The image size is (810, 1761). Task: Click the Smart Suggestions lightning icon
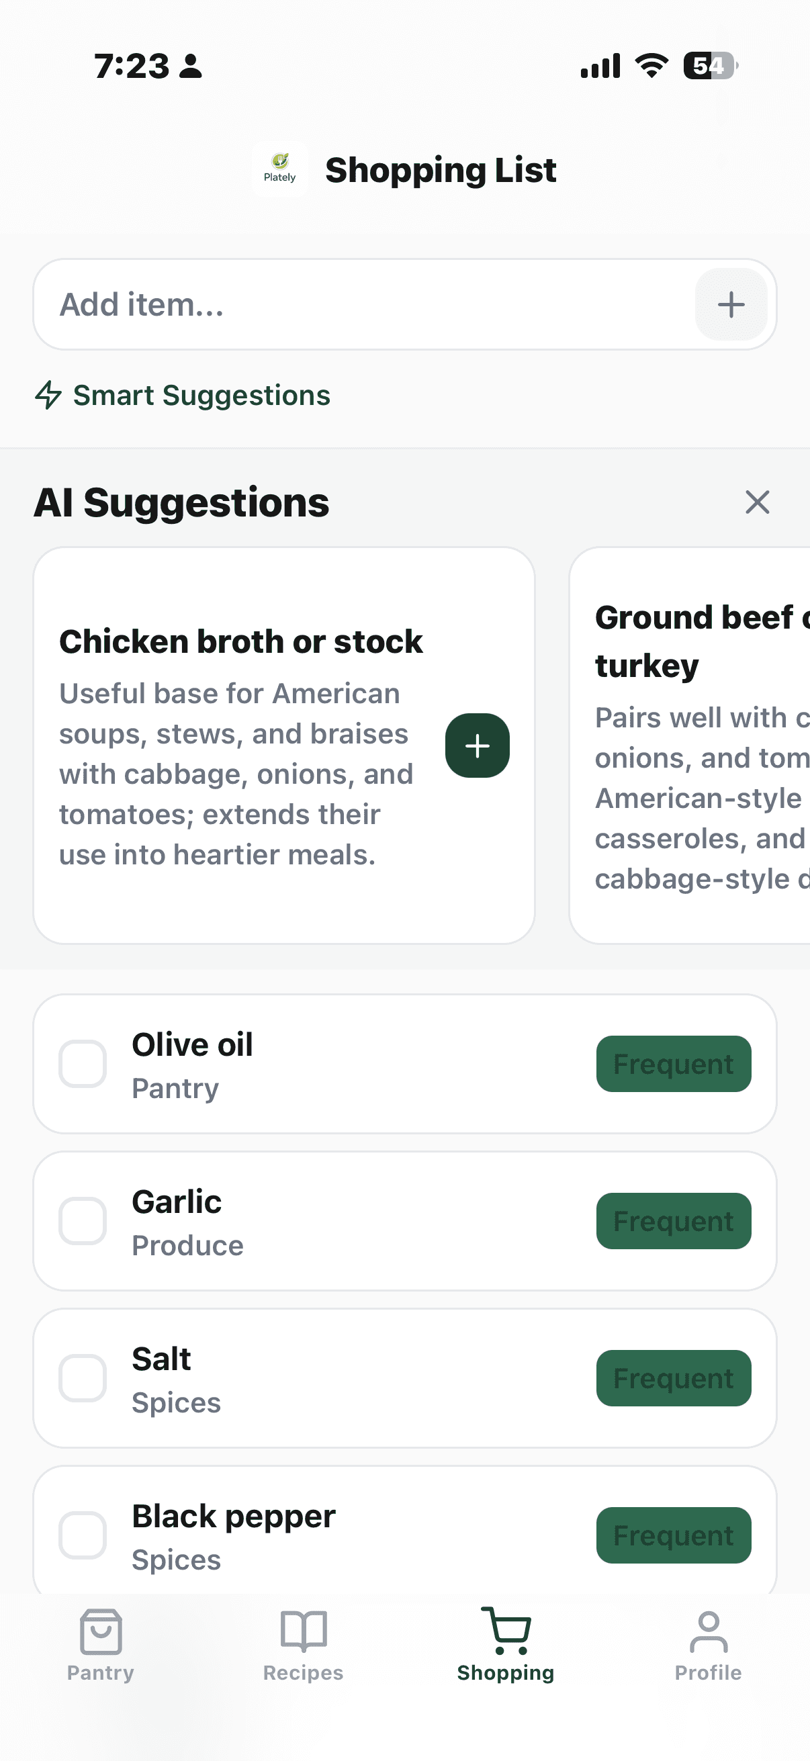(x=48, y=395)
